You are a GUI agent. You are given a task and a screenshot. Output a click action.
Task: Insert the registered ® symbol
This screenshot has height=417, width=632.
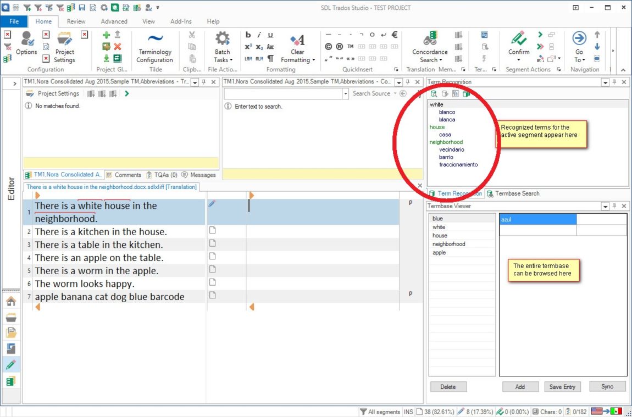[340, 47]
